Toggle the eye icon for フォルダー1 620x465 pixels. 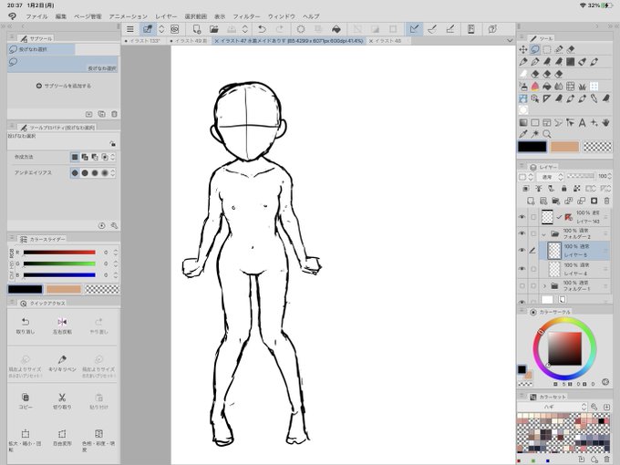(x=522, y=285)
